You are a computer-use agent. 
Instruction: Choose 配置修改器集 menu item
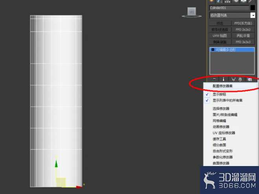coord(230,86)
